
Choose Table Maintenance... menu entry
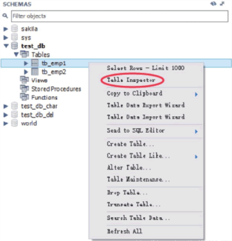[138, 179]
